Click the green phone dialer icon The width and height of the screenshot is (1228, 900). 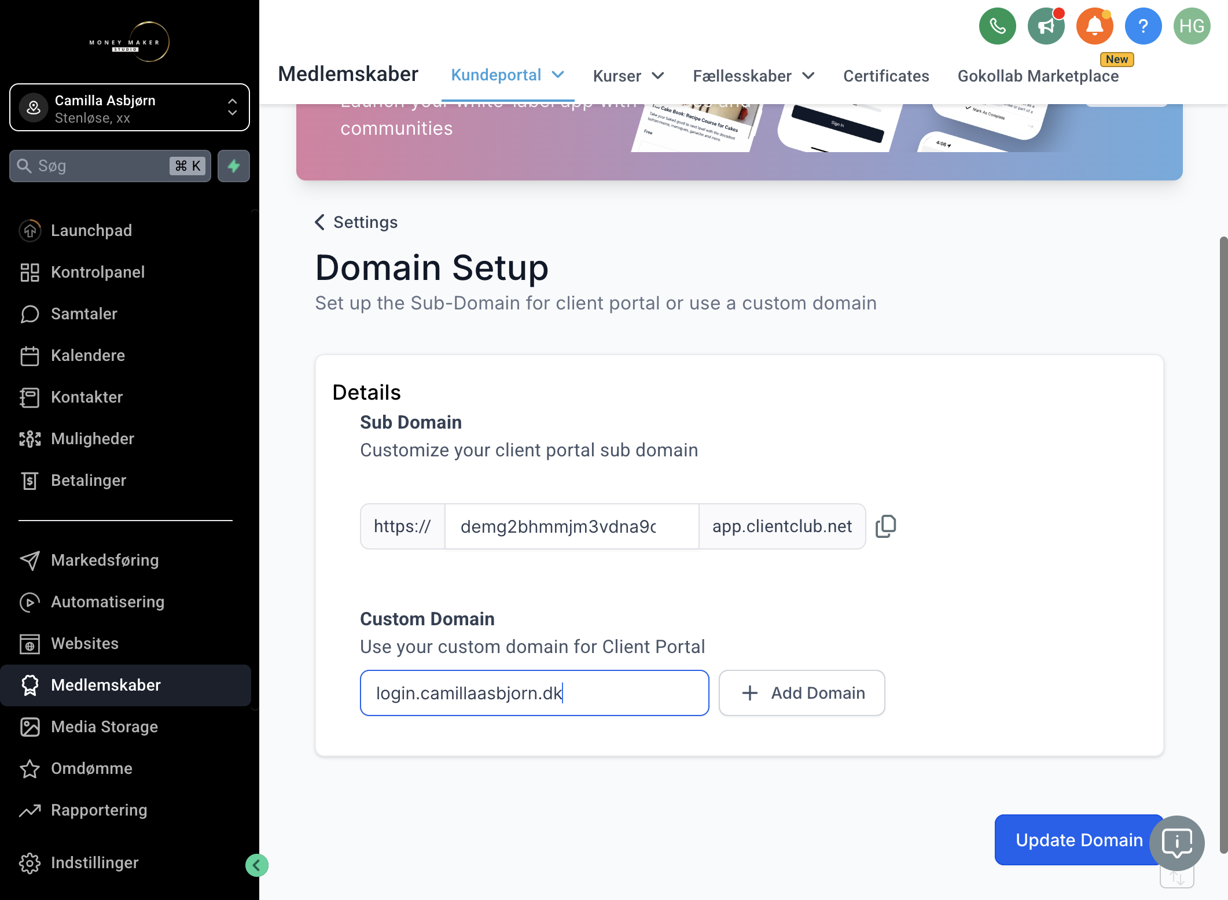pos(997,26)
